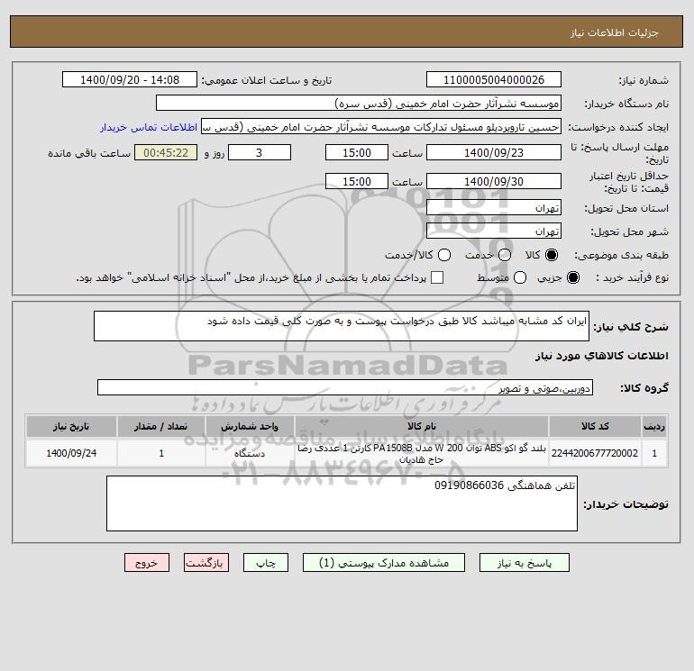Viewport: 694px width, 671px height.
Task: Click the دستگاه unit cell
Action: 250,453
